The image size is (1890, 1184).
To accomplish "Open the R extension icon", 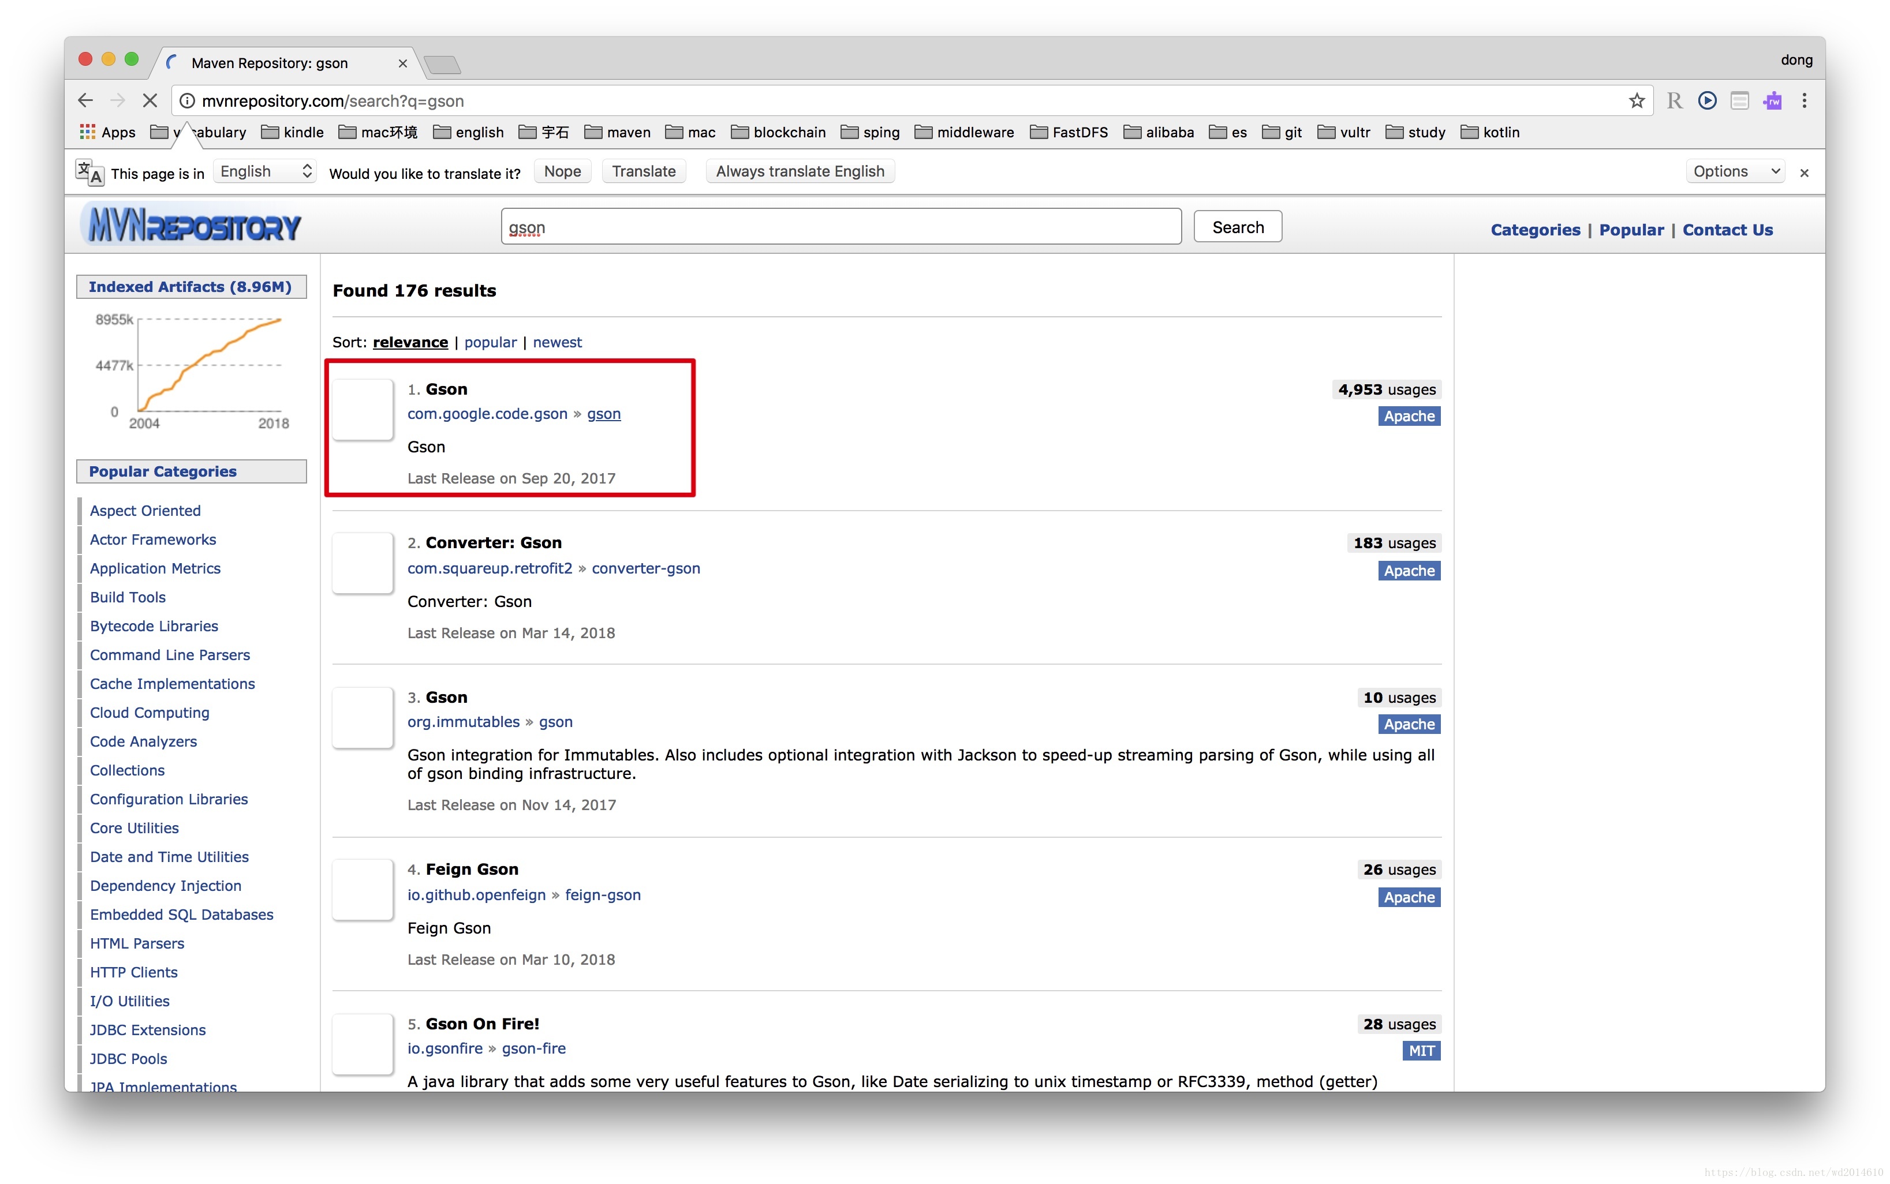I will pos(1675,101).
